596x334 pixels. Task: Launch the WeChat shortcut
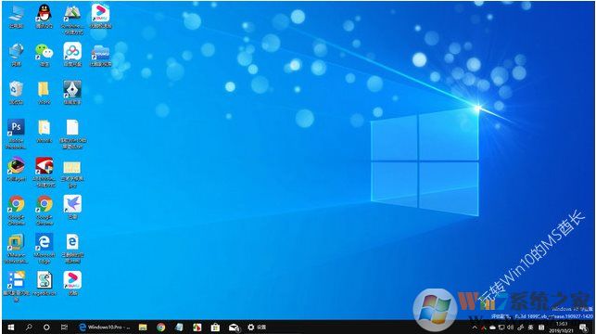coord(44,55)
